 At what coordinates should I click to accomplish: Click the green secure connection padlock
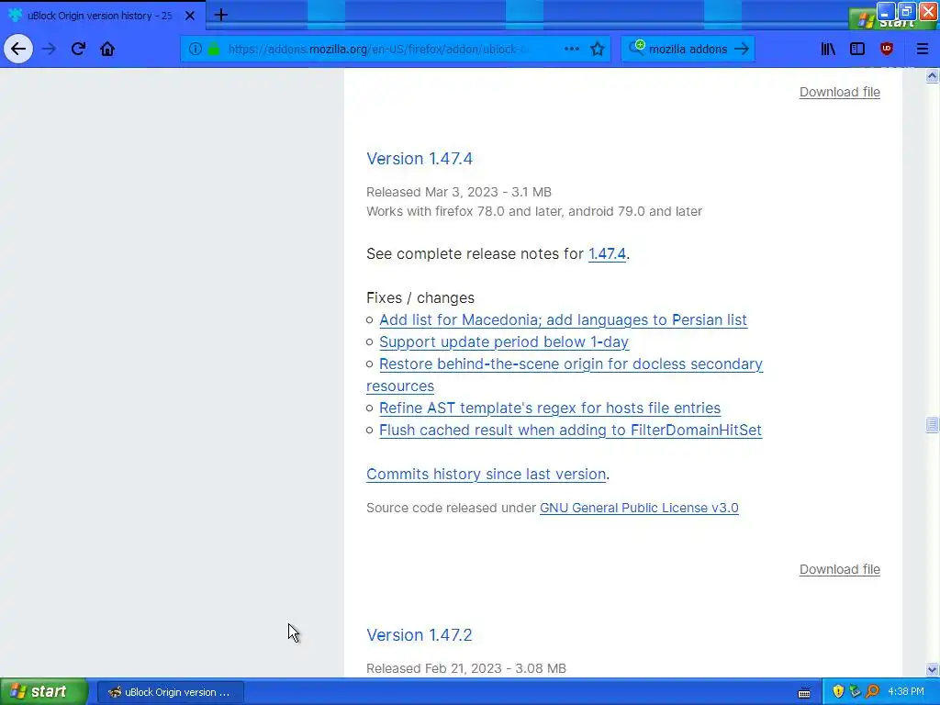(213, 50)
